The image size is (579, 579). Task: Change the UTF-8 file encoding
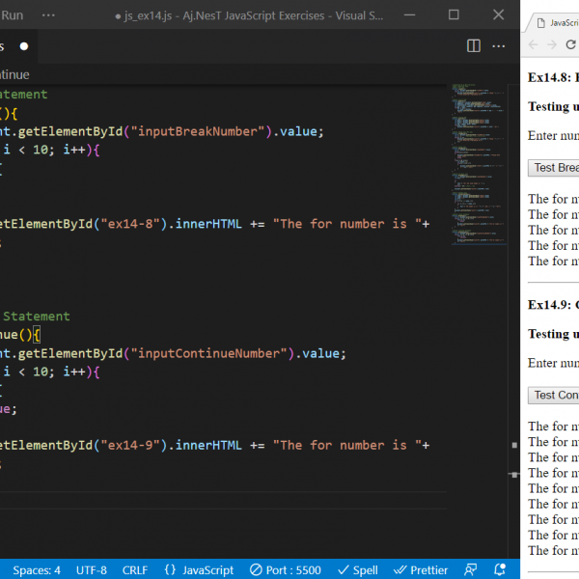tap(92, 569)
